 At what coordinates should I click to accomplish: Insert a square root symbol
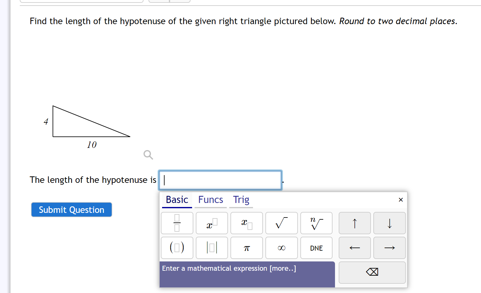point(281,223)
